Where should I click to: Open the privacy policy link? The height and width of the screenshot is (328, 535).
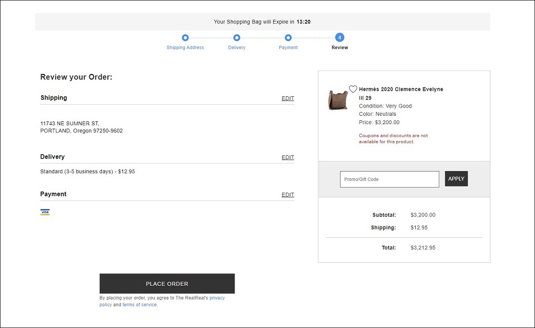(x=162, y=301)
